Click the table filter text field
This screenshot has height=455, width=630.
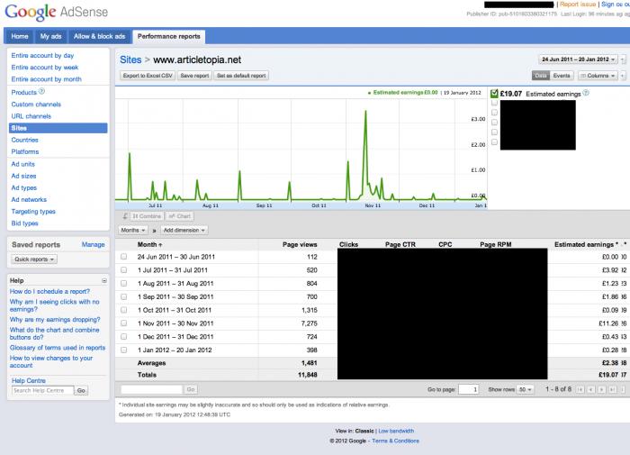point(151,389)
